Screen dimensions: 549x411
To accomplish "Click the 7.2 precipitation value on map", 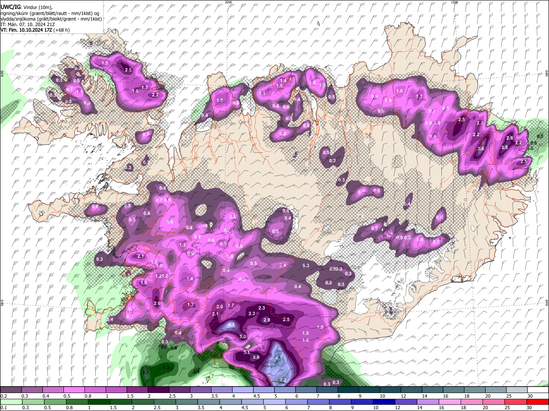I will (283, 380).
